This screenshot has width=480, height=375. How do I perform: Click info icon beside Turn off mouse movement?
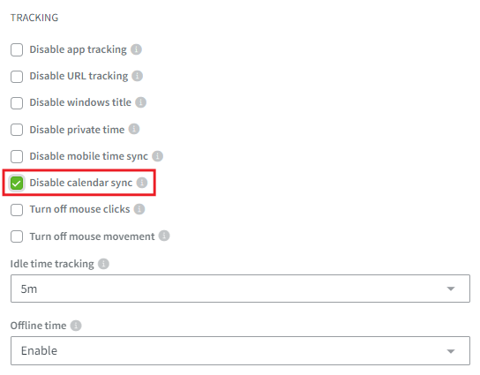(164, 236)
